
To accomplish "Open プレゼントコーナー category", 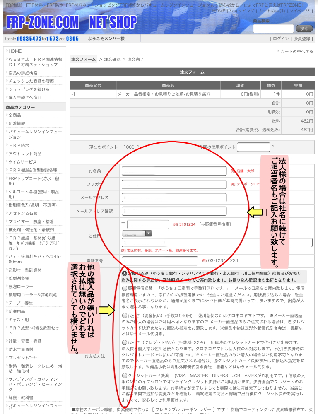I will click(23, 358).
